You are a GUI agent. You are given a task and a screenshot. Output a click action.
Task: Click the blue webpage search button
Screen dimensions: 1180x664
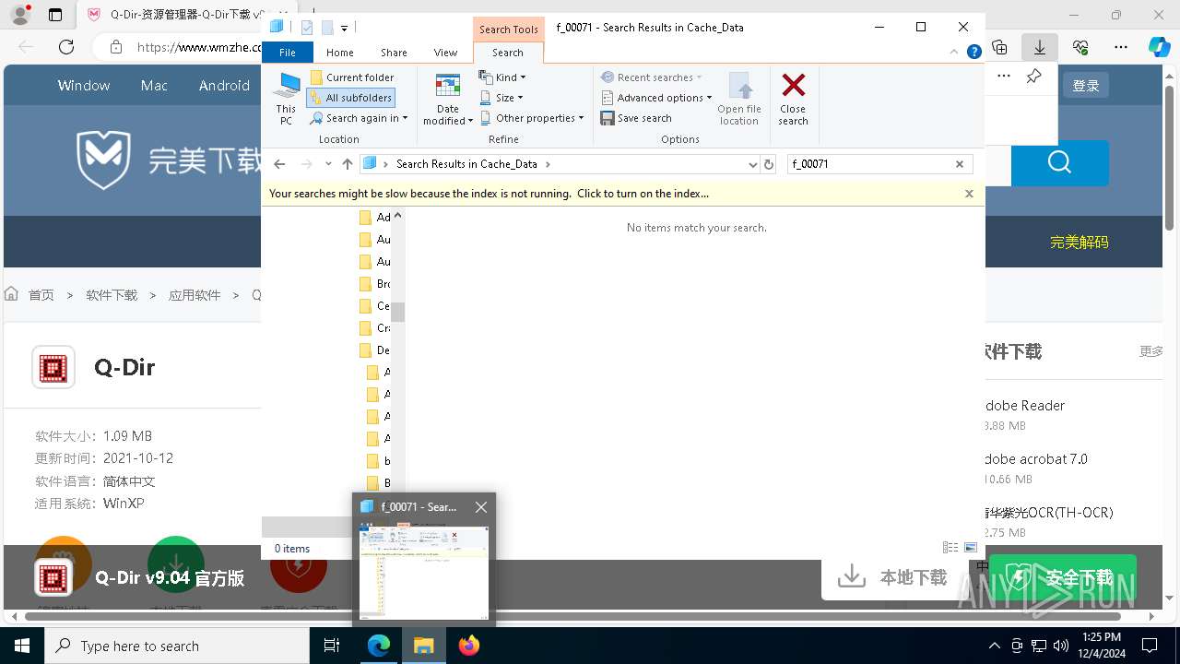pyautogui.click(x=1060, y=163)
